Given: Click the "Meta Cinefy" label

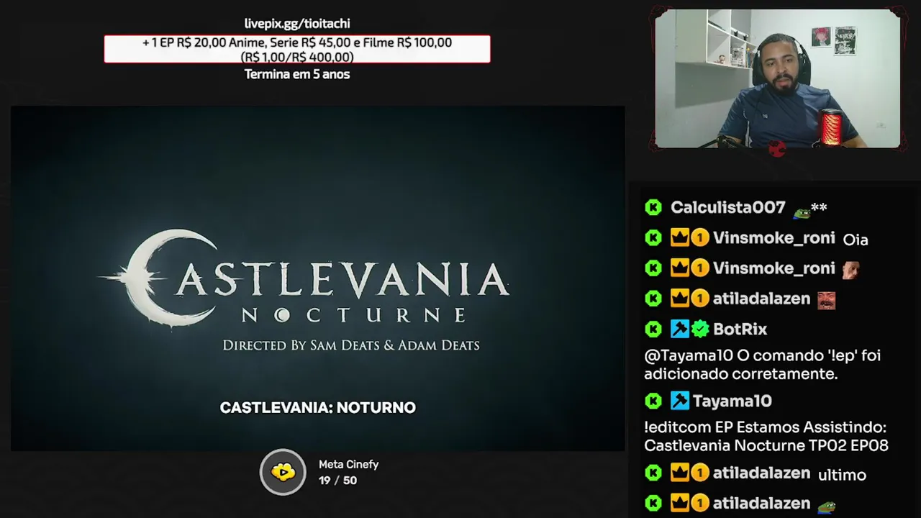Looking at the screenshot, I should 348,465.
